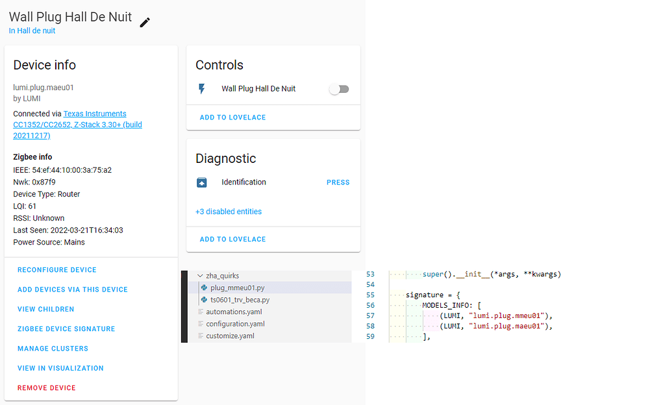
Task: Click the lightning bolt switch icon
Action: [x=201, y=89]
